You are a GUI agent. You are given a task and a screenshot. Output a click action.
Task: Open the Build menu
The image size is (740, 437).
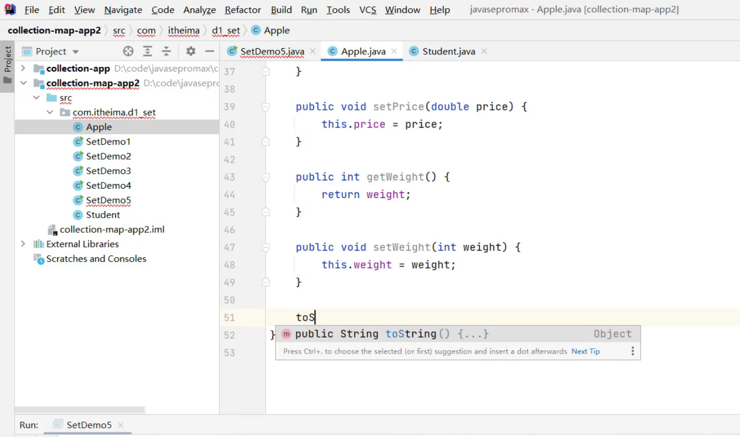281,10
